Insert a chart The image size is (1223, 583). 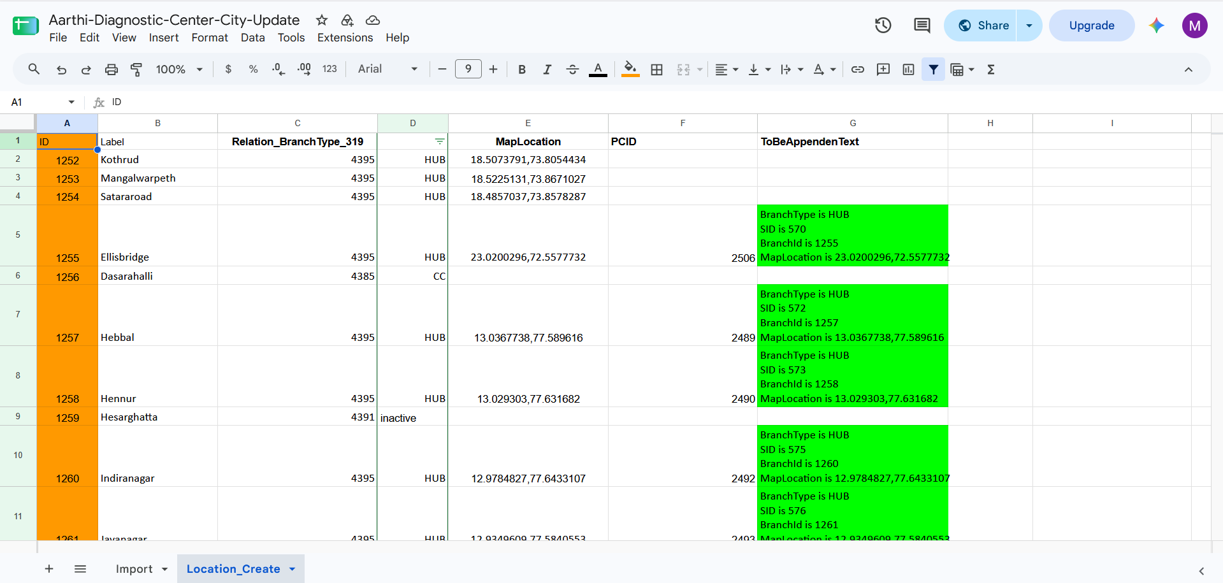coord(908,69)
